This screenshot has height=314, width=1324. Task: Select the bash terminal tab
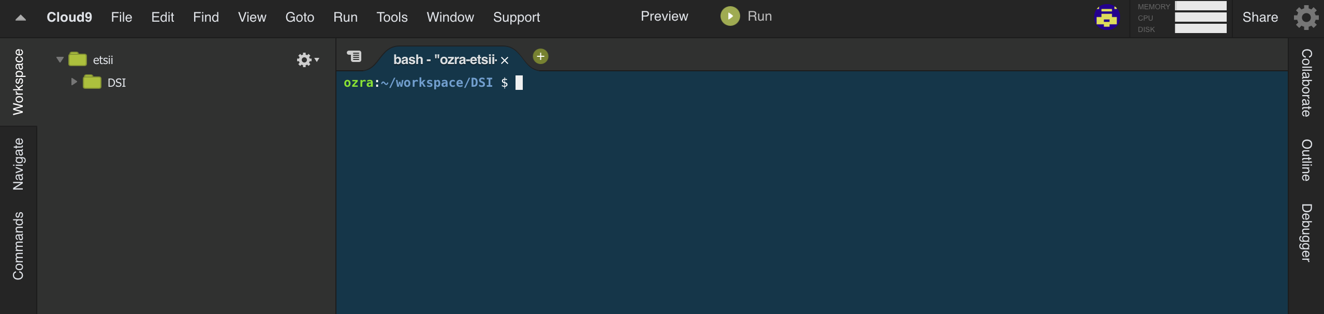[x=444, y=60]
